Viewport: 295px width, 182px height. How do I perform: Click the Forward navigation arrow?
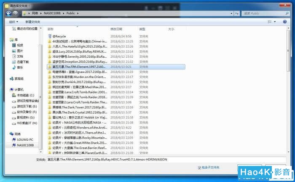tap(16, 13)
